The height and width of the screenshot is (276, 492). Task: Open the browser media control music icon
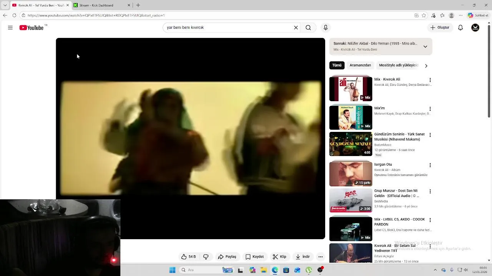433,15
